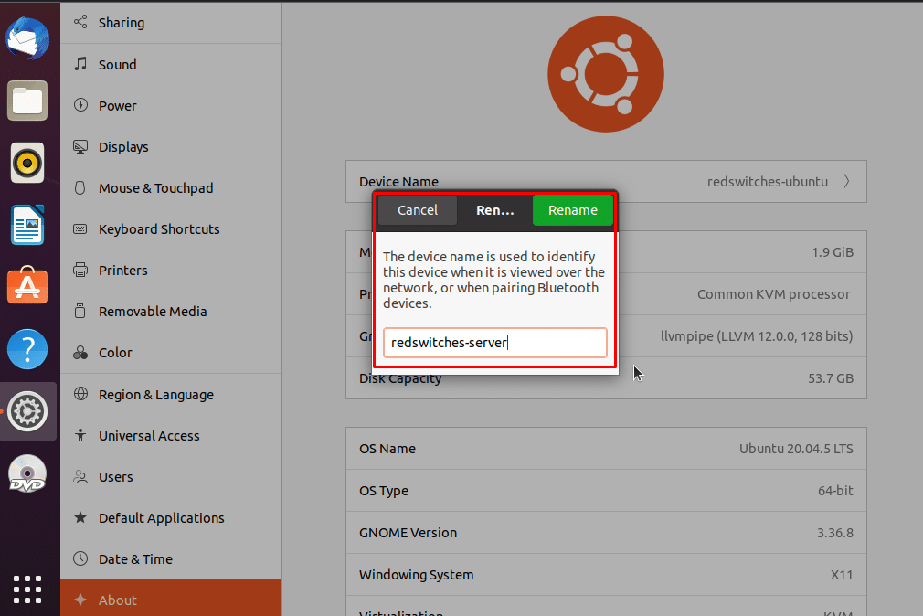
Task: Click the Sound music note icon
Action: point(80,64)
